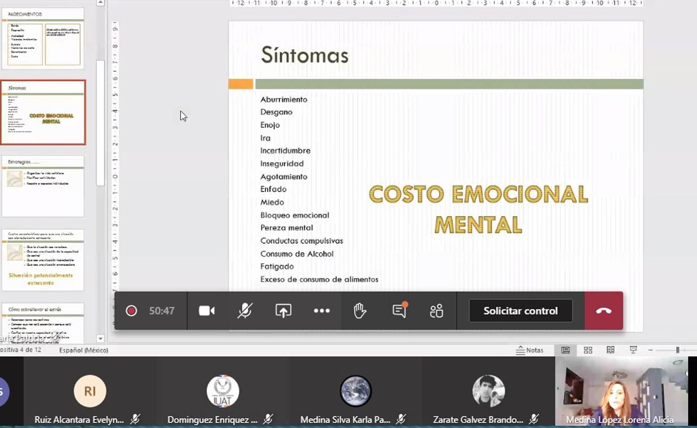697x428 pixels.
Task: Open the share screen tray
Action: click(283, 311)
